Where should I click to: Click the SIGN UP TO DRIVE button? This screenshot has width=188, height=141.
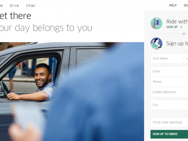169,134
